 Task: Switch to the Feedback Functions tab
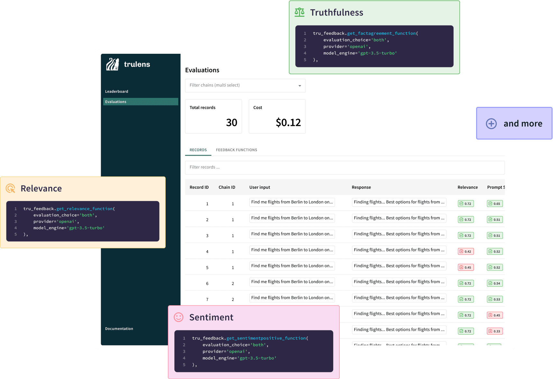pos(236,150)
